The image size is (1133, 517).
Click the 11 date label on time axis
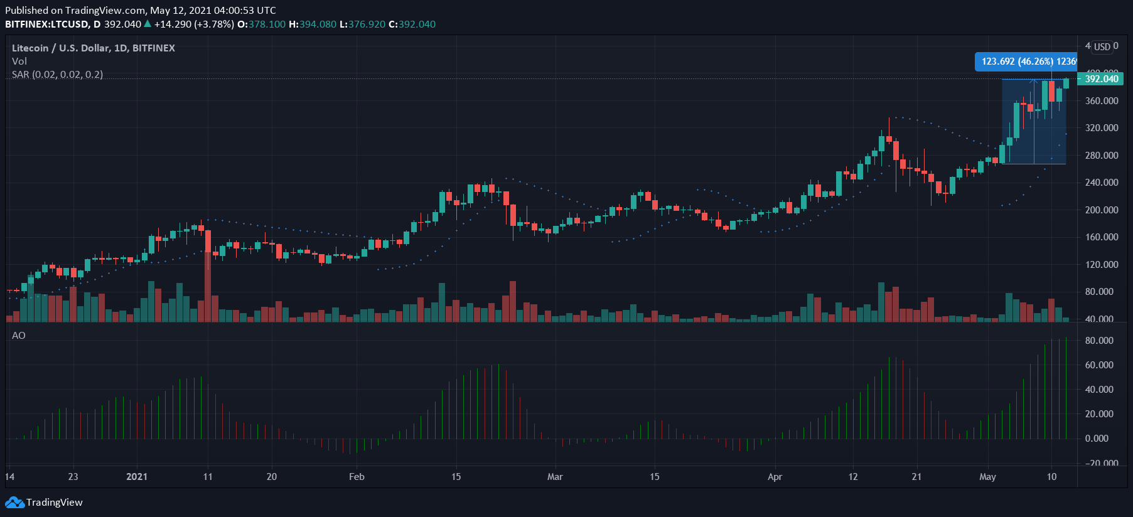coord(208,477)
